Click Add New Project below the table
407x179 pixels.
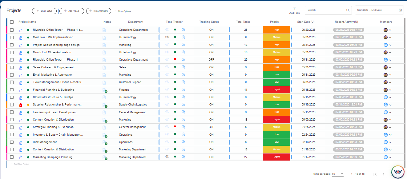(20, 164)
